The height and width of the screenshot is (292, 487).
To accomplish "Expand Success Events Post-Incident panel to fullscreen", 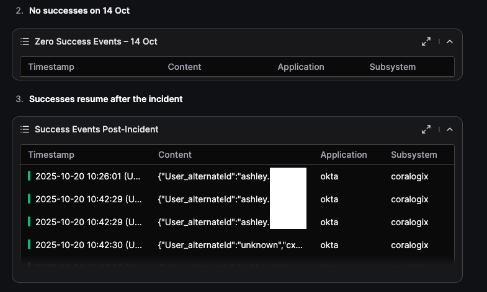I will pyautogui.click(x=426, y=129).
